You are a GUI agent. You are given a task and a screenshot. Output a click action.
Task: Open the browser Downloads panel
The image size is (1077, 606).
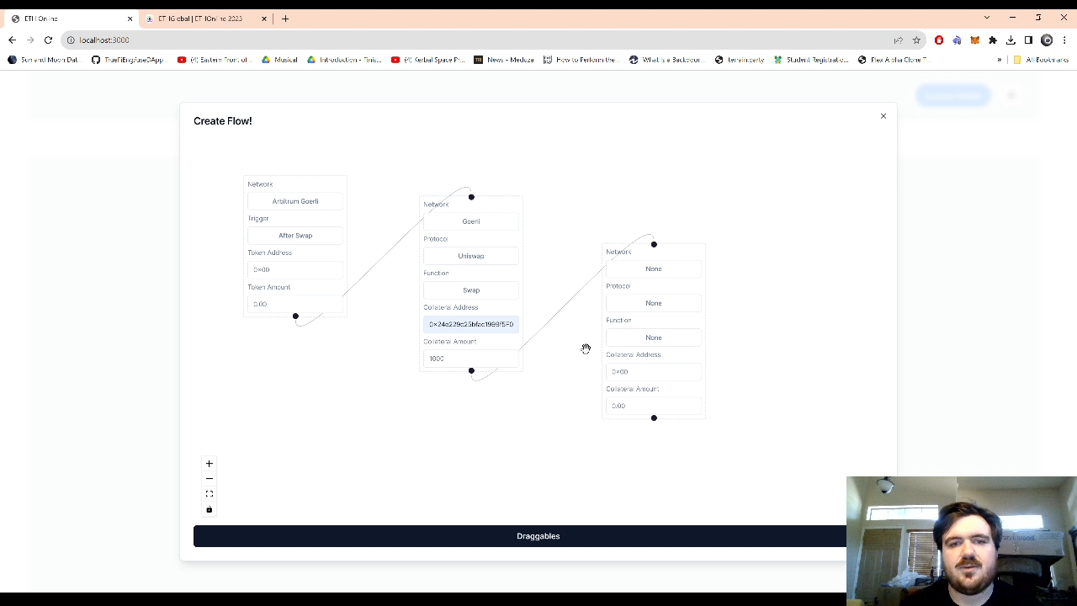click(x=1011, y=40)
